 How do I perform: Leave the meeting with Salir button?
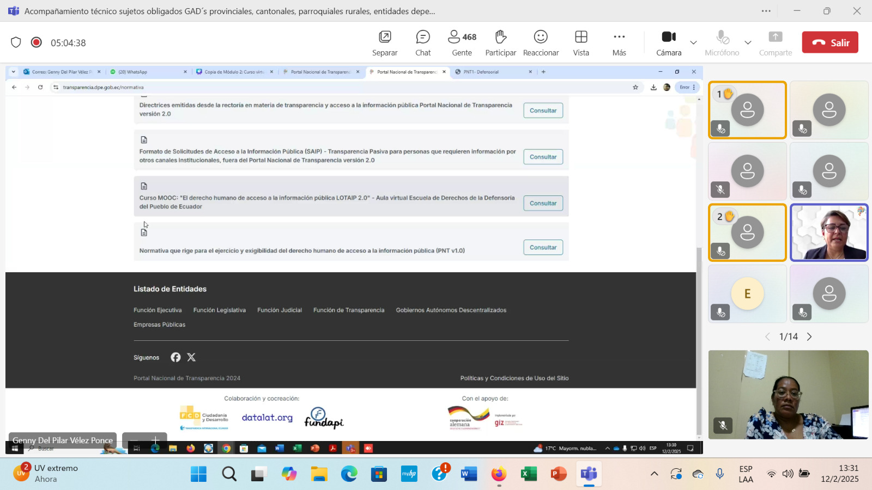829,42
